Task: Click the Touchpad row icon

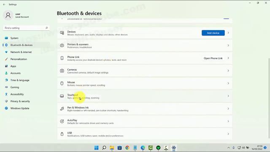Action: (62, 96)
